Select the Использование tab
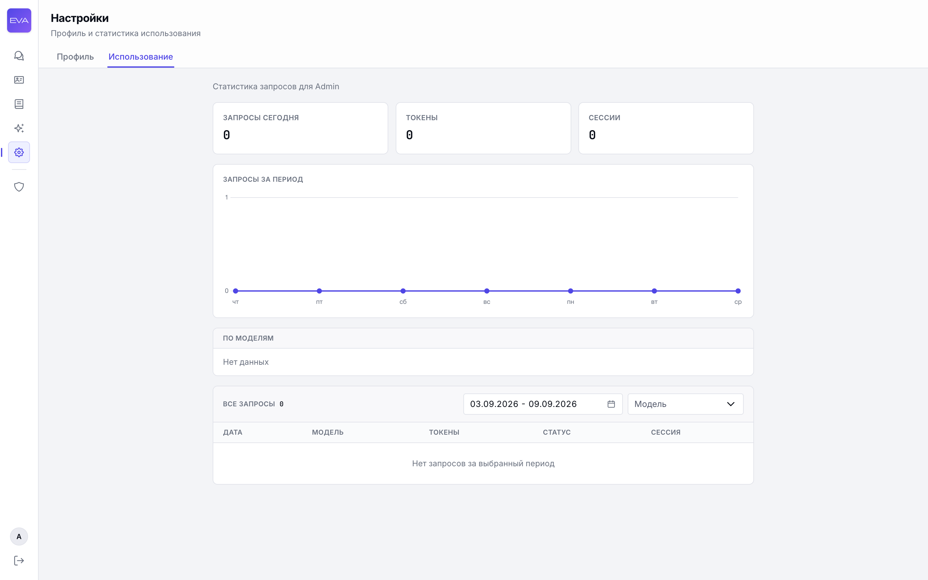This screenshot has height=580, width=928. point(141,57)
